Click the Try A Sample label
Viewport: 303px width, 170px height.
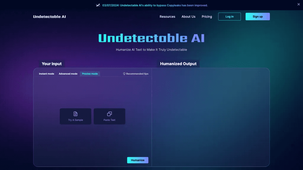[75, 120]
